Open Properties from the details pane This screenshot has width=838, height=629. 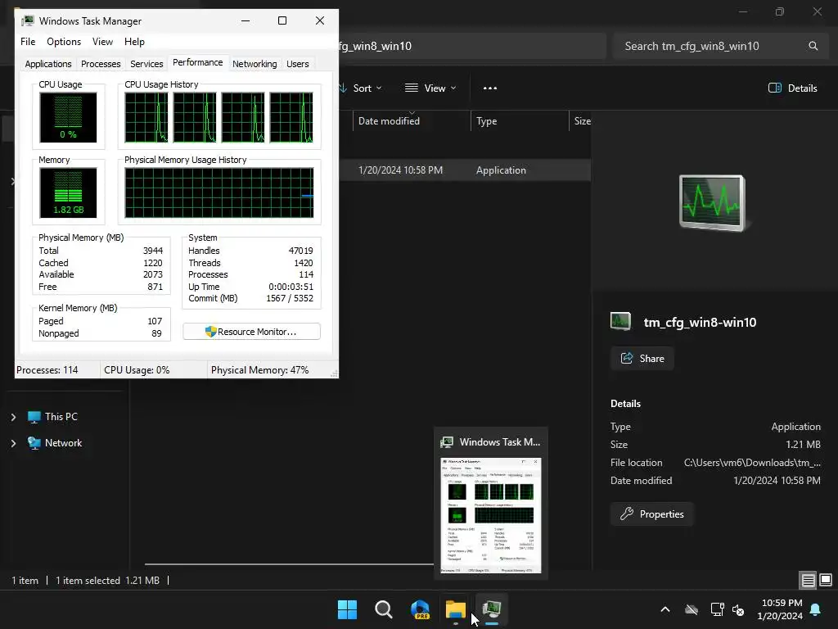click(x=651, y=514)
